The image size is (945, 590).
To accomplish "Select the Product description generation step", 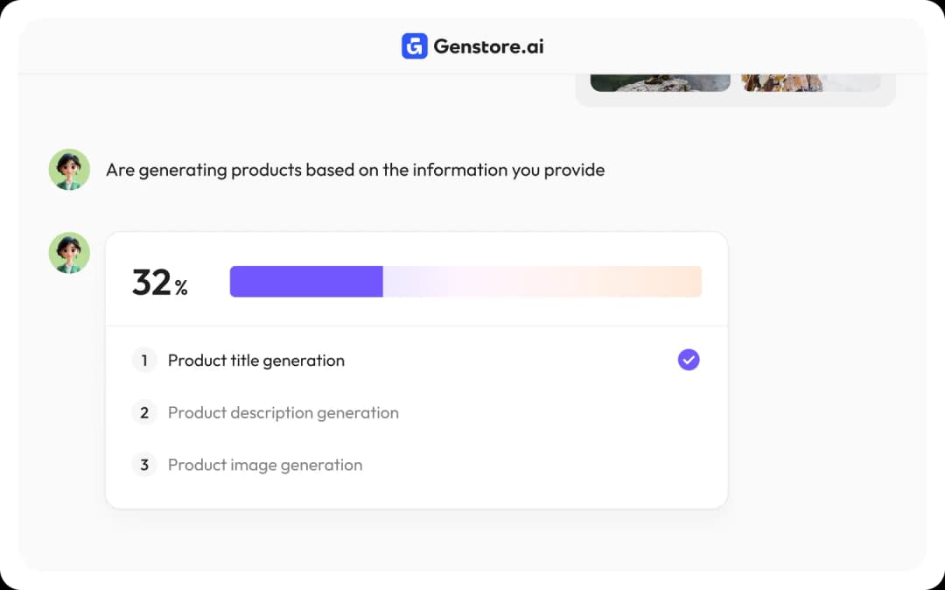I will (x=283, y=412).
